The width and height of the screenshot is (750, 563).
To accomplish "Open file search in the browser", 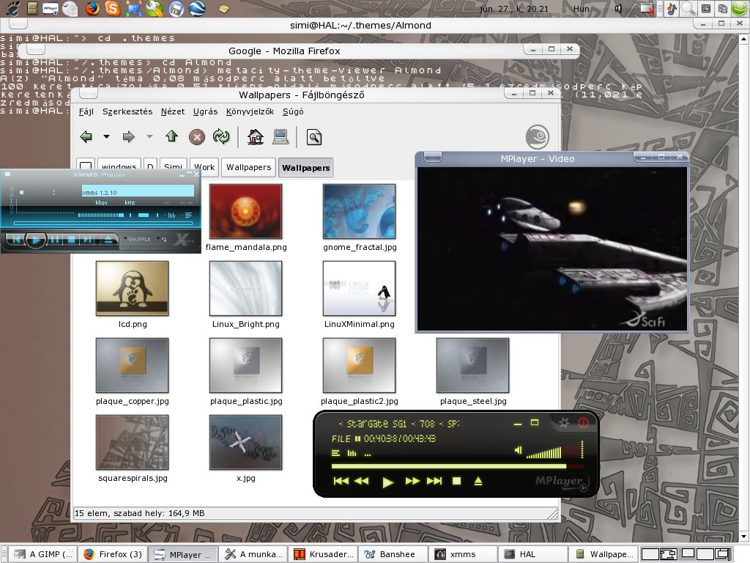I will point(313,137).
